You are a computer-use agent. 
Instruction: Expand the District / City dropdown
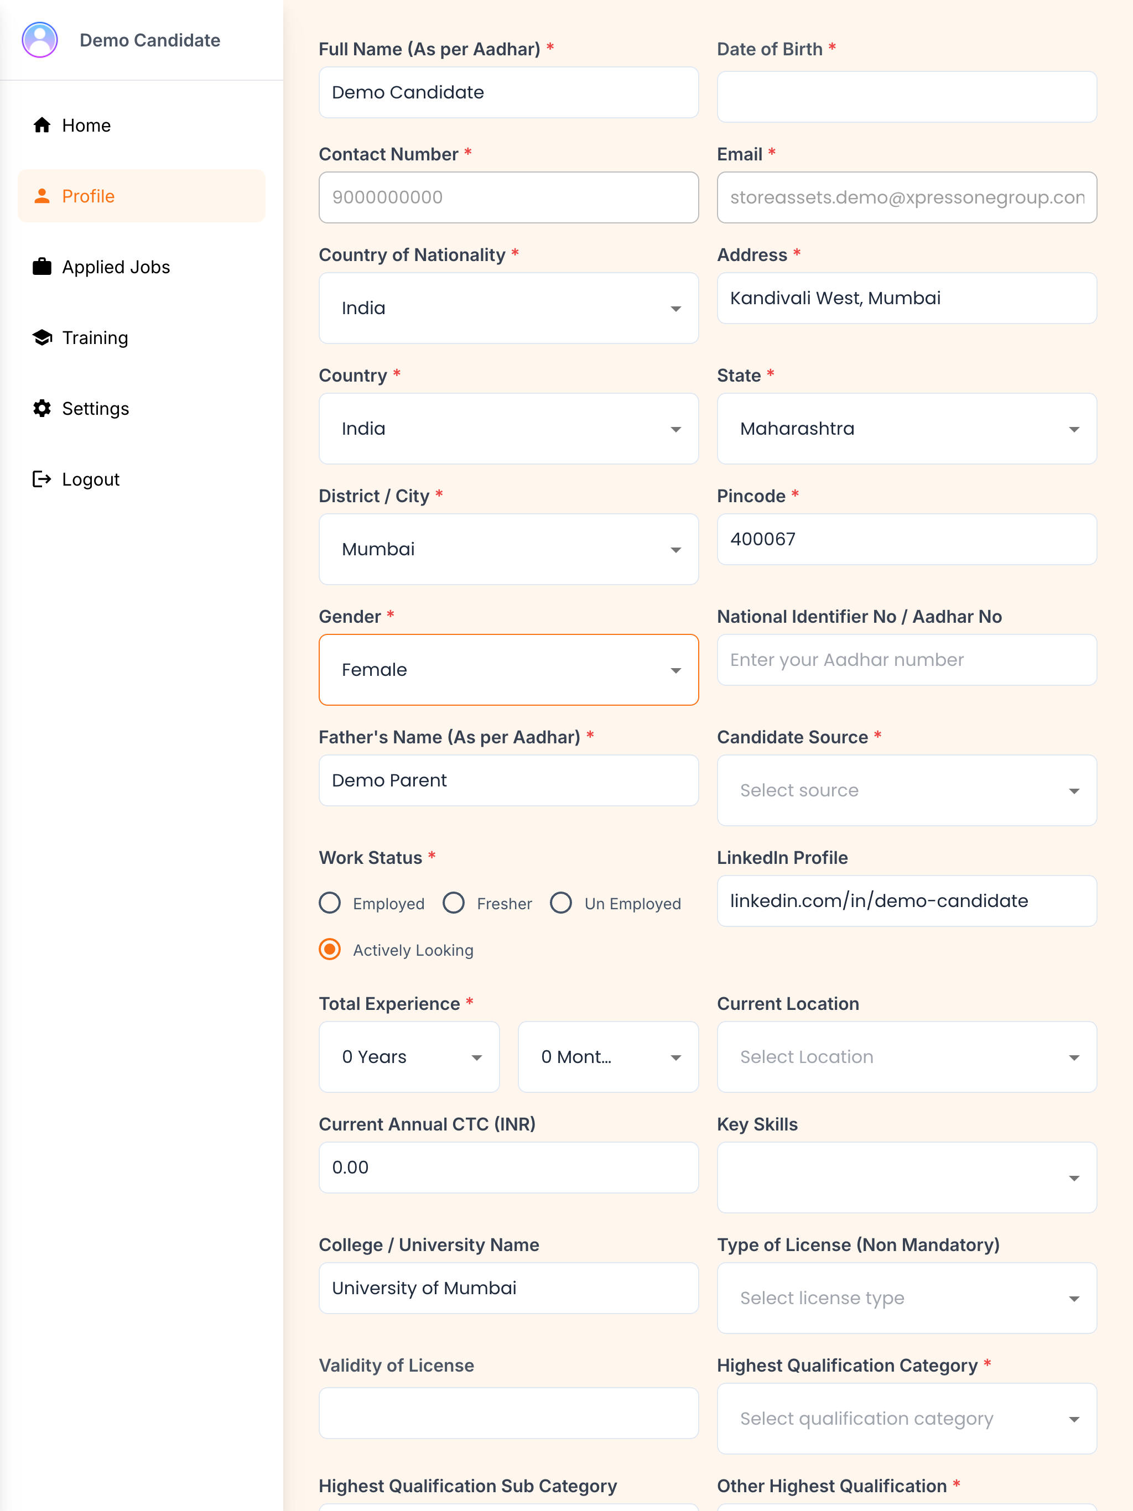point(508,549)
